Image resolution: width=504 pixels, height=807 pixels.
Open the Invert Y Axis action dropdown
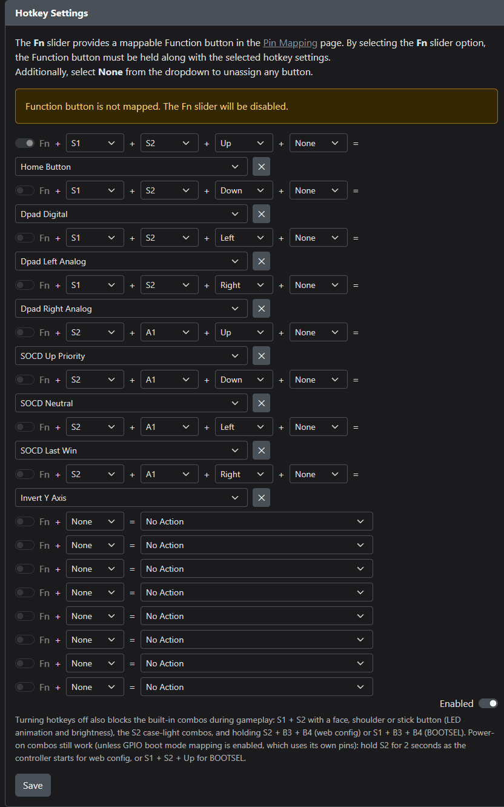coord(131,498)
